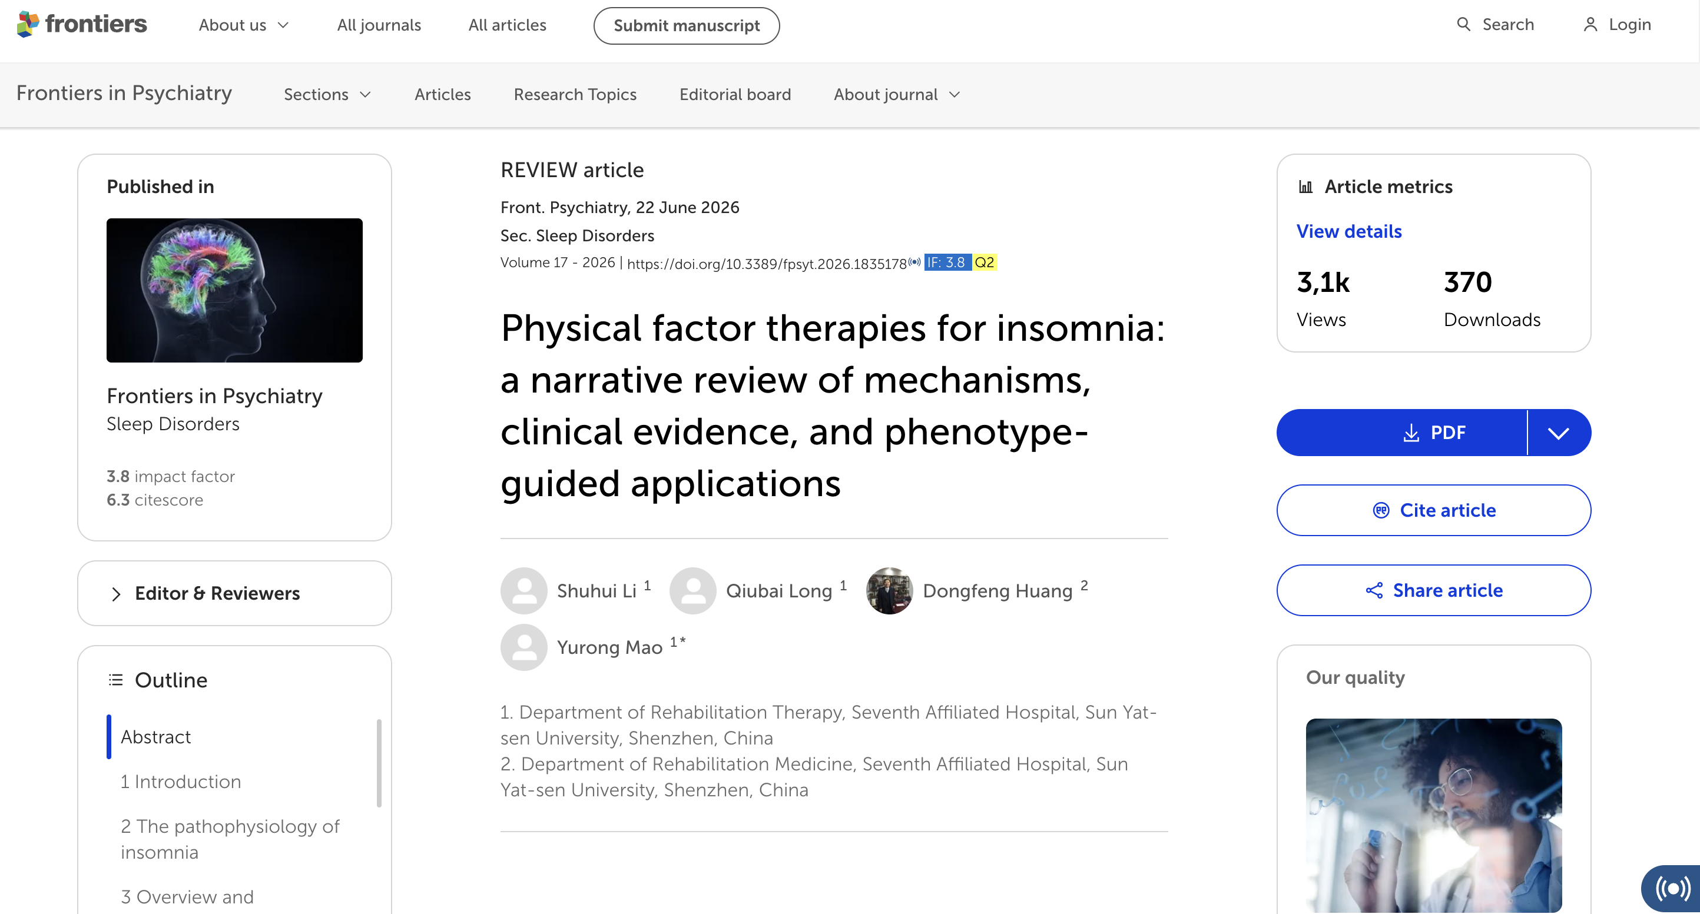Viewport: 1700px width, 914px height.
Task: Click the Share article button
Action: click(x=1433, y=590)
